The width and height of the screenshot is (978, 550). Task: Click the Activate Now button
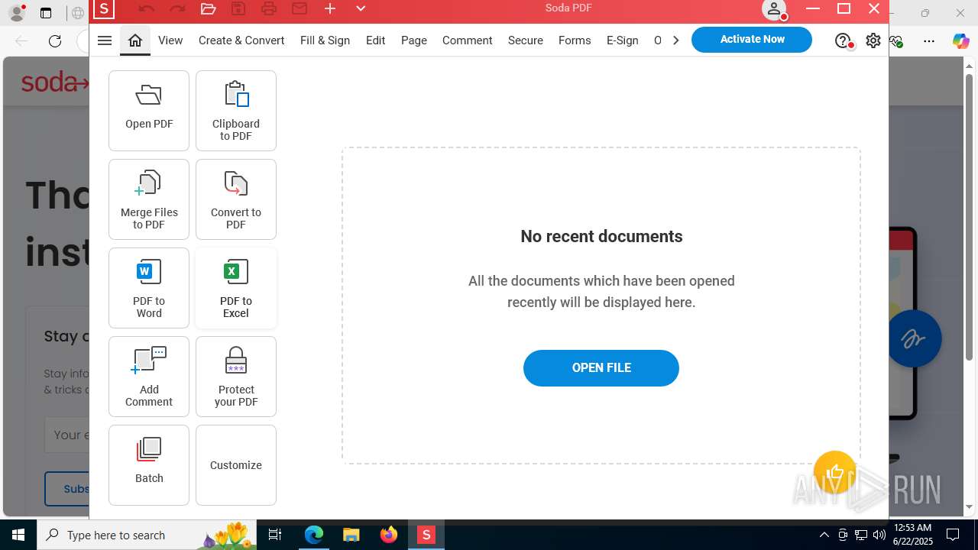point(752,40)
